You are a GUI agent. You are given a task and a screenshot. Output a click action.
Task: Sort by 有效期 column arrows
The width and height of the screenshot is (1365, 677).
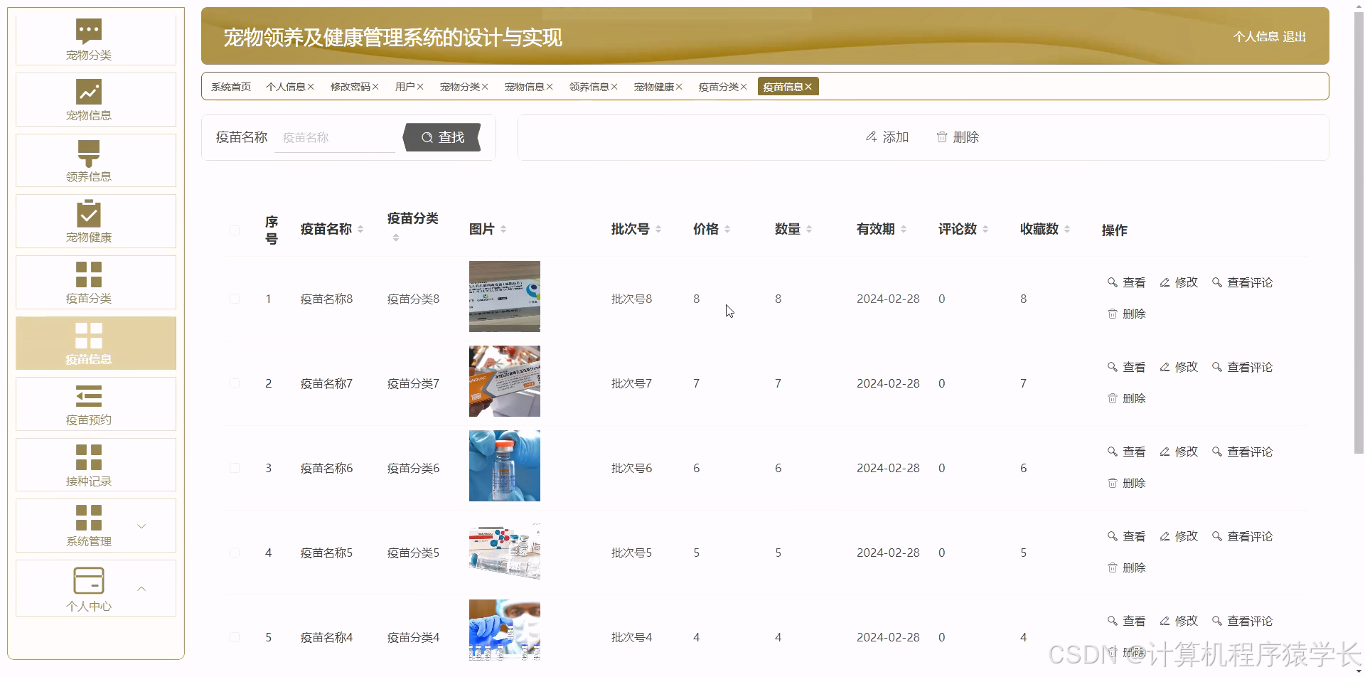[904, 229]
